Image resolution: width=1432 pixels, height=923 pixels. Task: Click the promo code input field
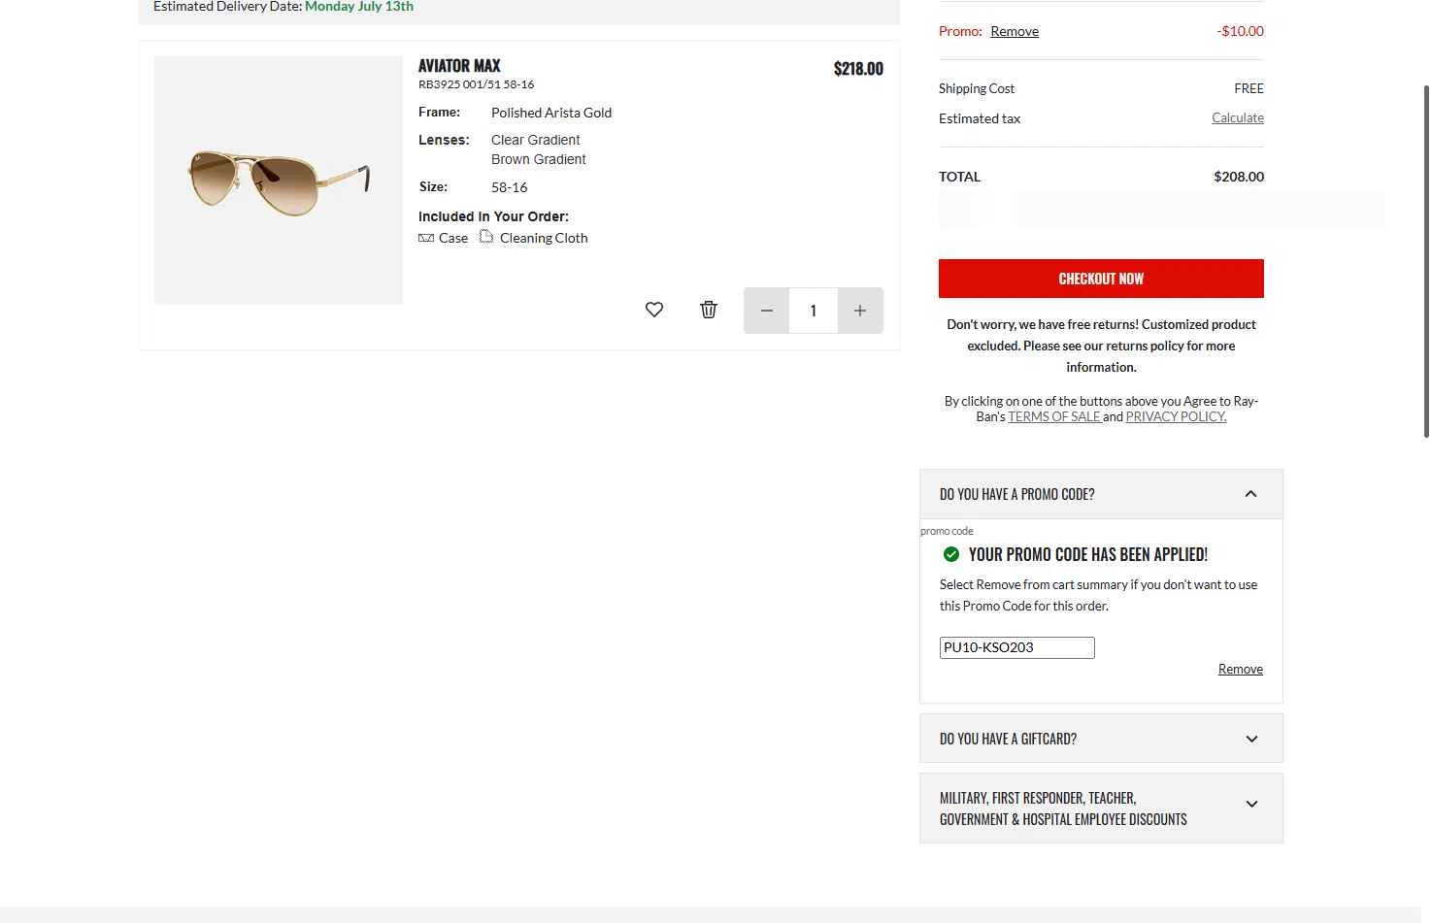pyautogui.click(x=1017, y=647)
